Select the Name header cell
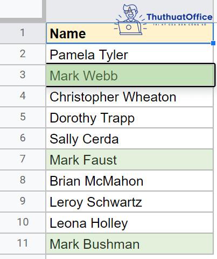This screenshot has width=217, height=259. click(130, 33)
